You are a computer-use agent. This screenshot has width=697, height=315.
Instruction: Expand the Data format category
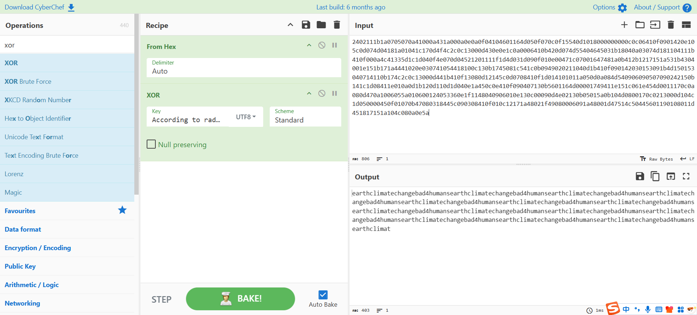point(67,229)
